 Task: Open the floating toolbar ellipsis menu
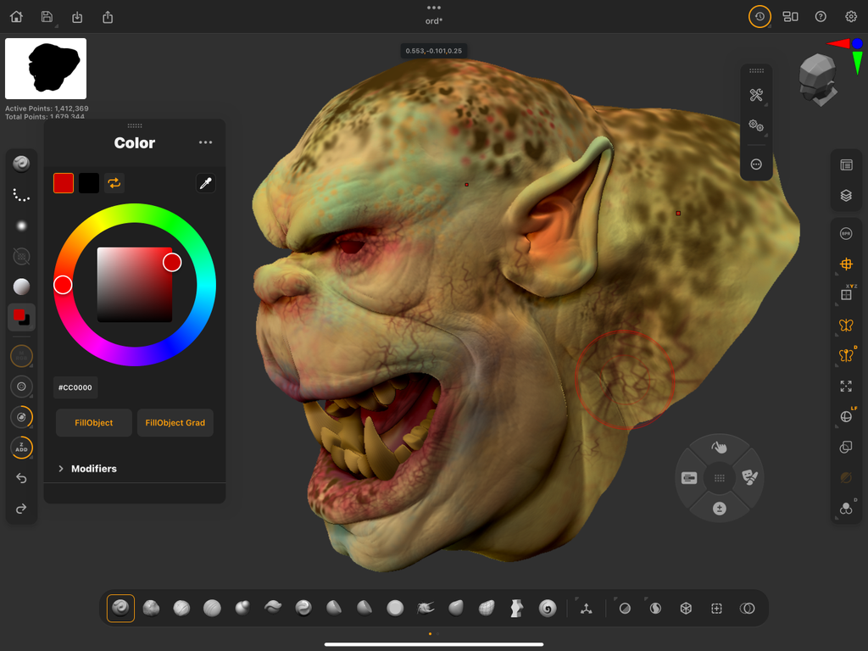click(x=755, y=164)
